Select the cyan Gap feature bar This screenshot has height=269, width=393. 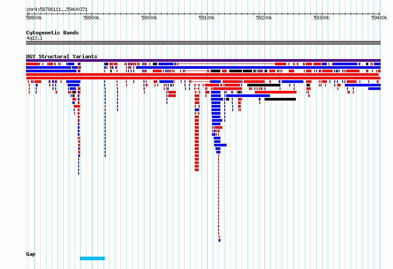[92, 258]
